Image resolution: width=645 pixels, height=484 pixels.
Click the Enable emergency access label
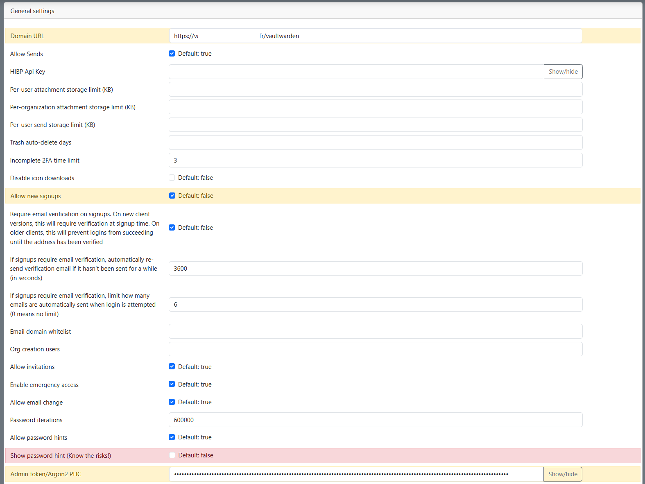[x=44, y=385]
